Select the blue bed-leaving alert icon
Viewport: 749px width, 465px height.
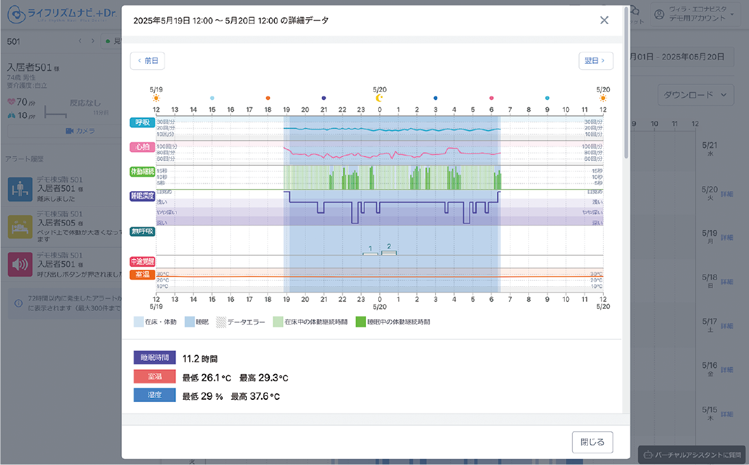[21, 189]
